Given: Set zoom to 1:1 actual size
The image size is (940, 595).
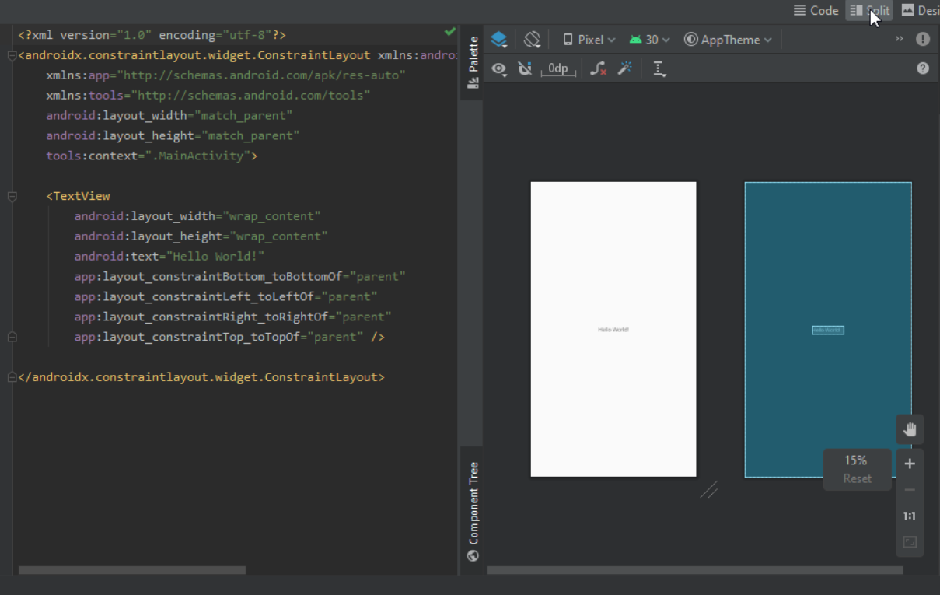Looking at the screenshot, I should pos(910,516).
